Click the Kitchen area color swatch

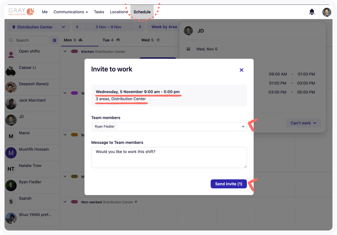click(74, 52)
